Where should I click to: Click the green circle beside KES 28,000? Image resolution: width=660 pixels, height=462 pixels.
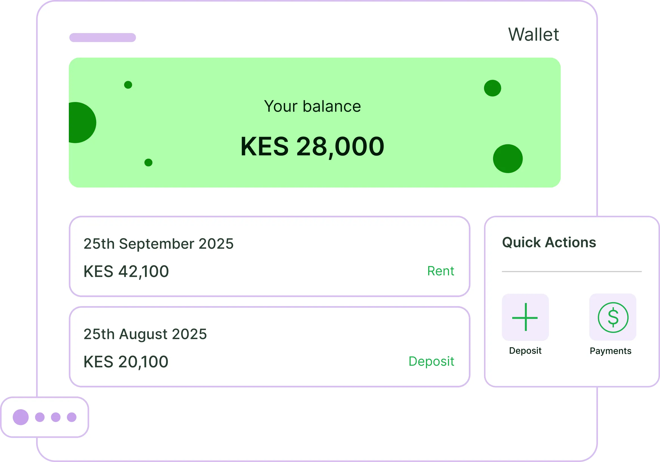click(x=508, y=159)
